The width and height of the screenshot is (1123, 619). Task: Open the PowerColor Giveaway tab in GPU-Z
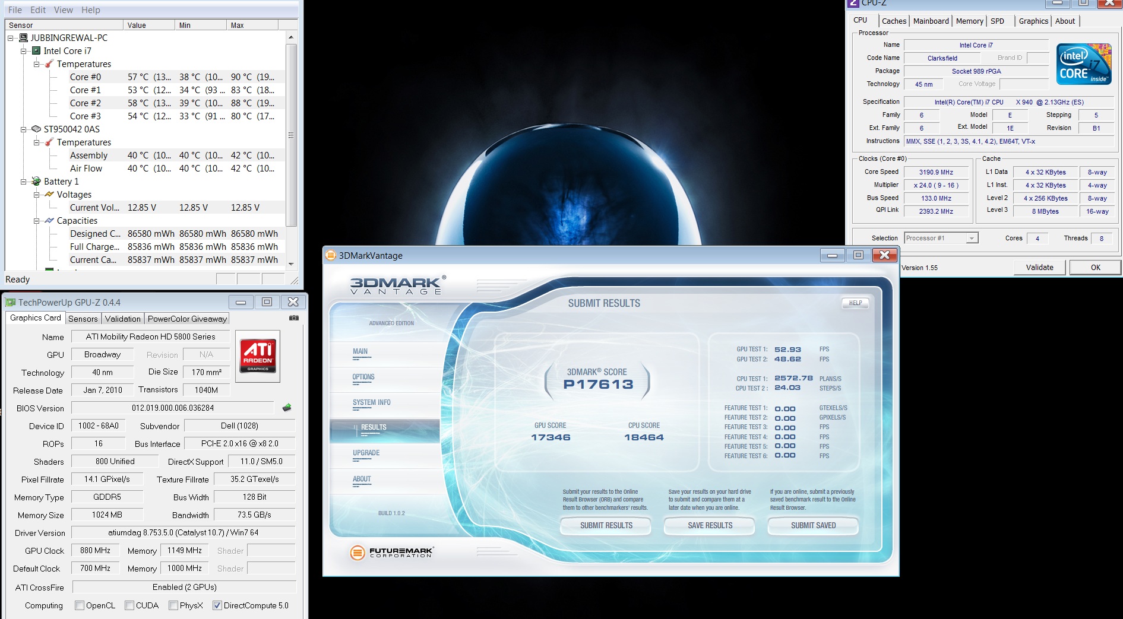pyautogui.click(x=187, y=319)
